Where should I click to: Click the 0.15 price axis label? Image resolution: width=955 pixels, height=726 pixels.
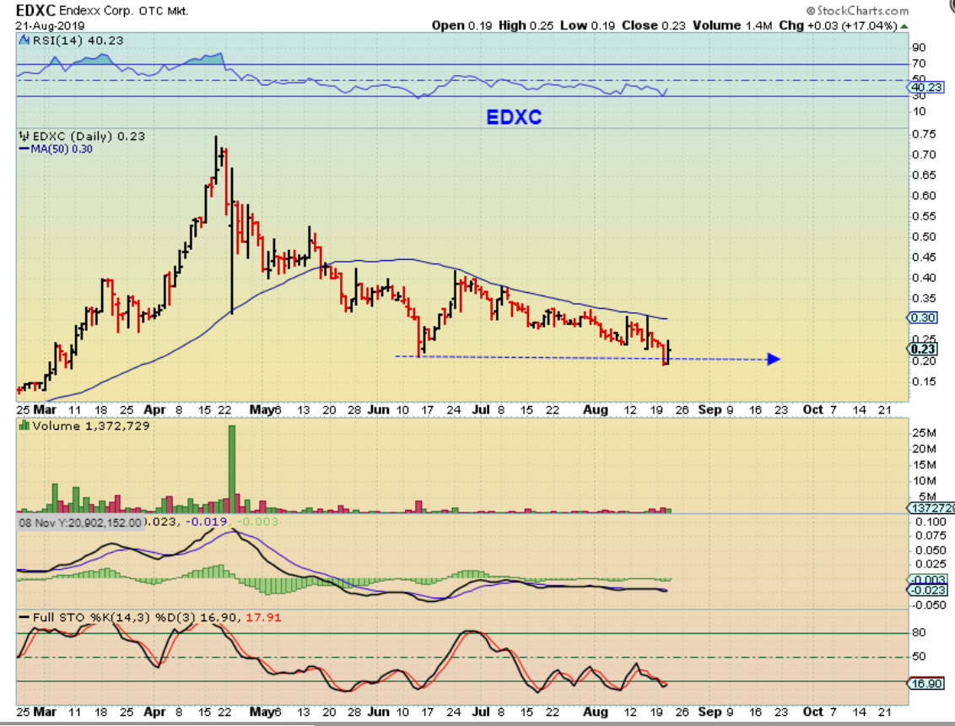924,382
